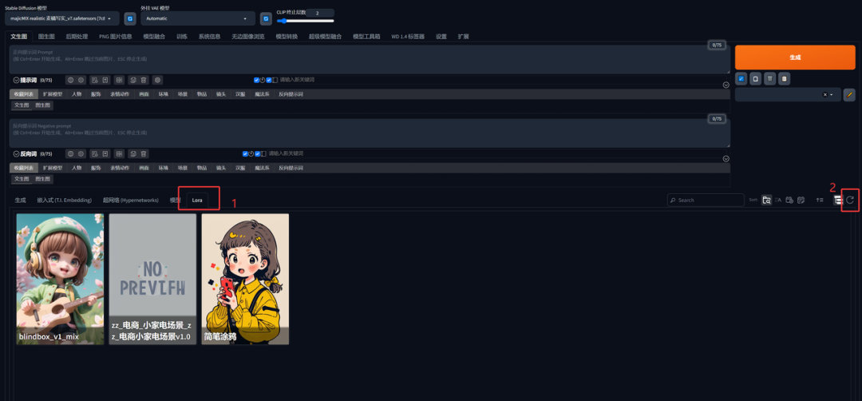
Task: Toggle first checkbox in 反向词 toolbar
Action: [x=245, y=153]
